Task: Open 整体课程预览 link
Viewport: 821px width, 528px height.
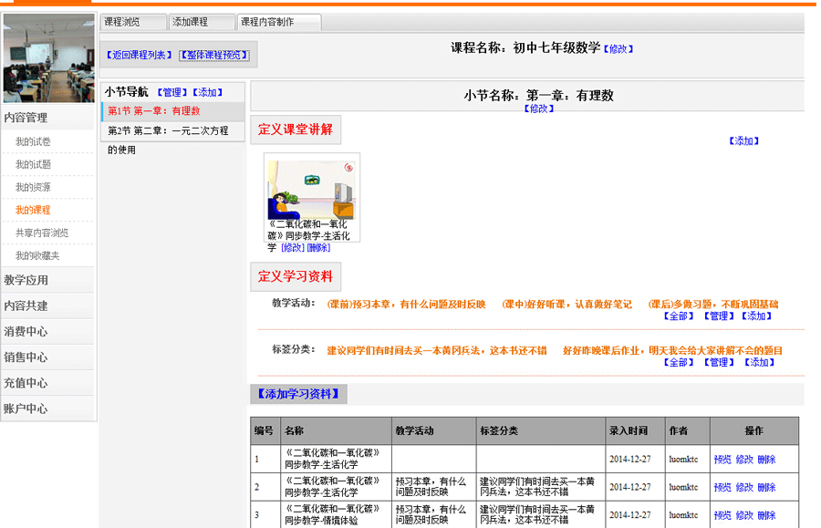Action: (x=214, y=55)
